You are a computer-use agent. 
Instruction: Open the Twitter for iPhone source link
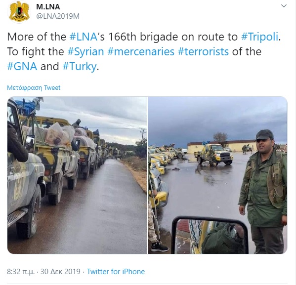tap(116, 272)
